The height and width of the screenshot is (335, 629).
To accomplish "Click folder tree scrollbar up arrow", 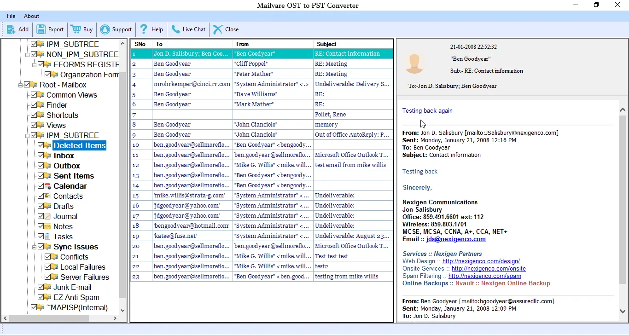I will coord(122,43).
